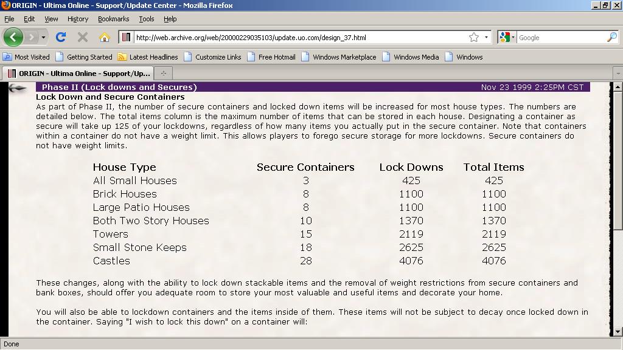Screen dimensions: 623x350
Task: Click the arrow icon left of Phase II header
Action: 18,88
